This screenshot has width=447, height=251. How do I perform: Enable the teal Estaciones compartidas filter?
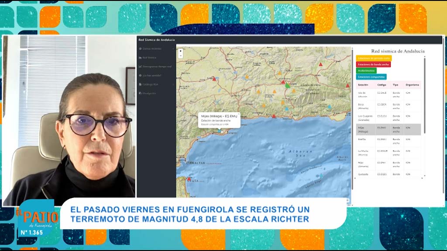(x=372, y=76)
